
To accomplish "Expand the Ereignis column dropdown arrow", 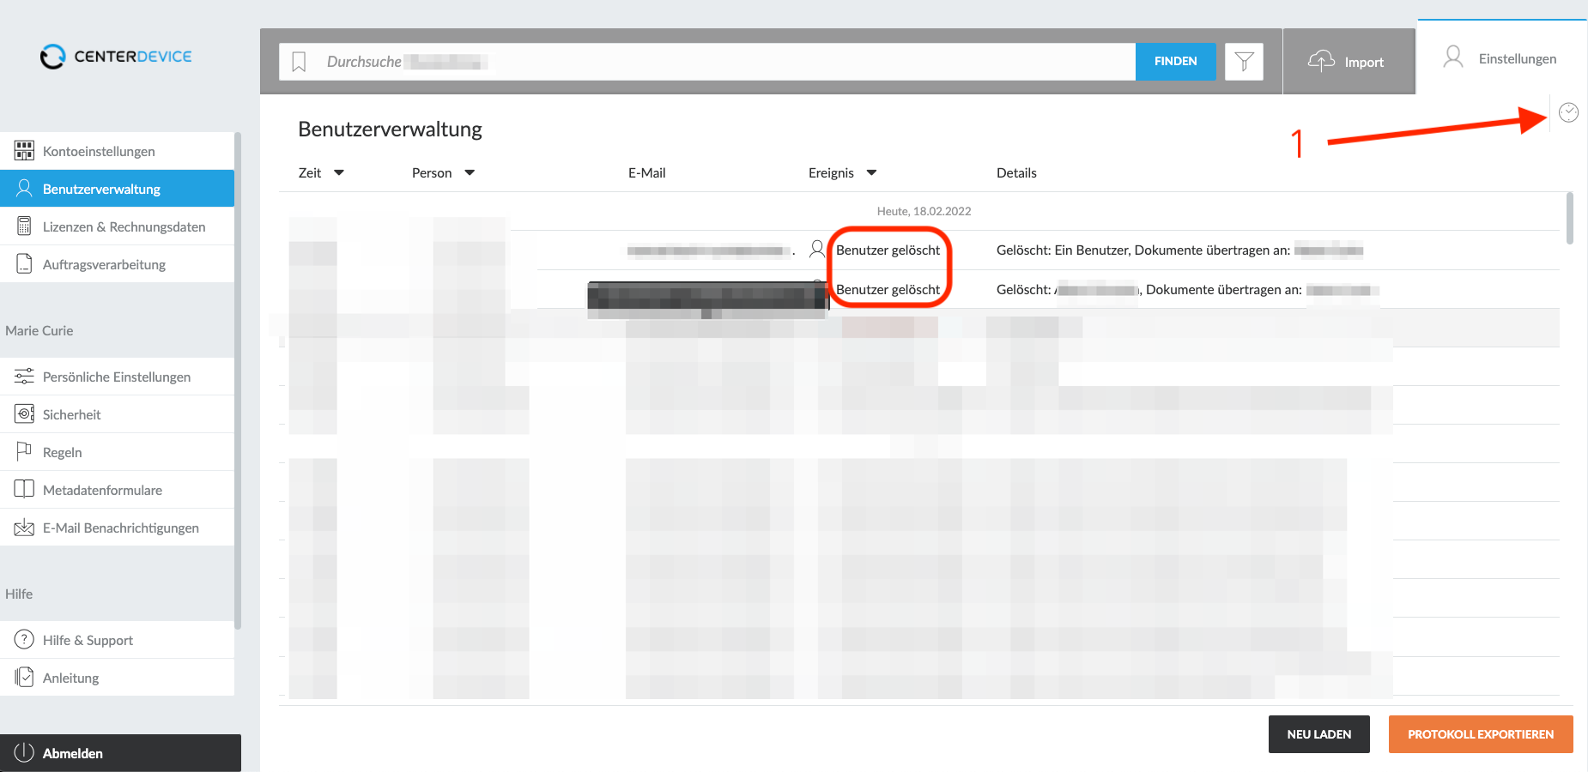I will (x=871, y=172).
